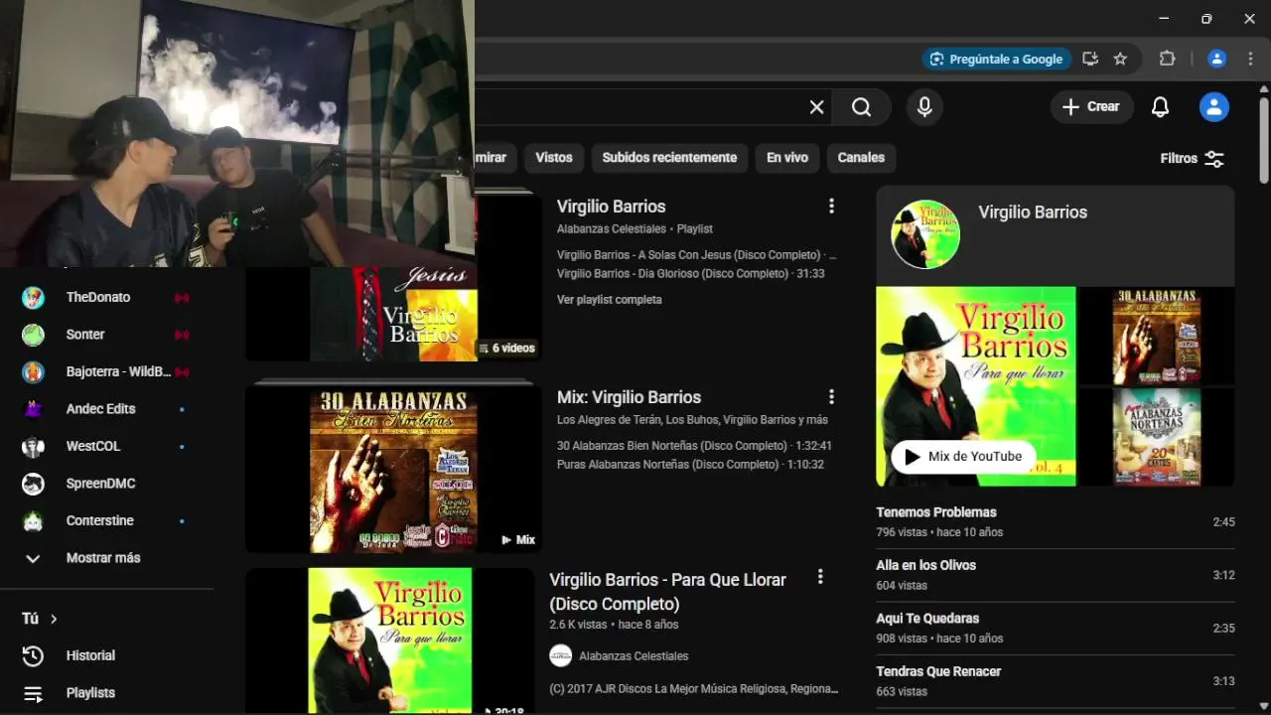1271x715 pixels.
Task: Select the En vivo filter chip
Action: click(x=787, y=157)
